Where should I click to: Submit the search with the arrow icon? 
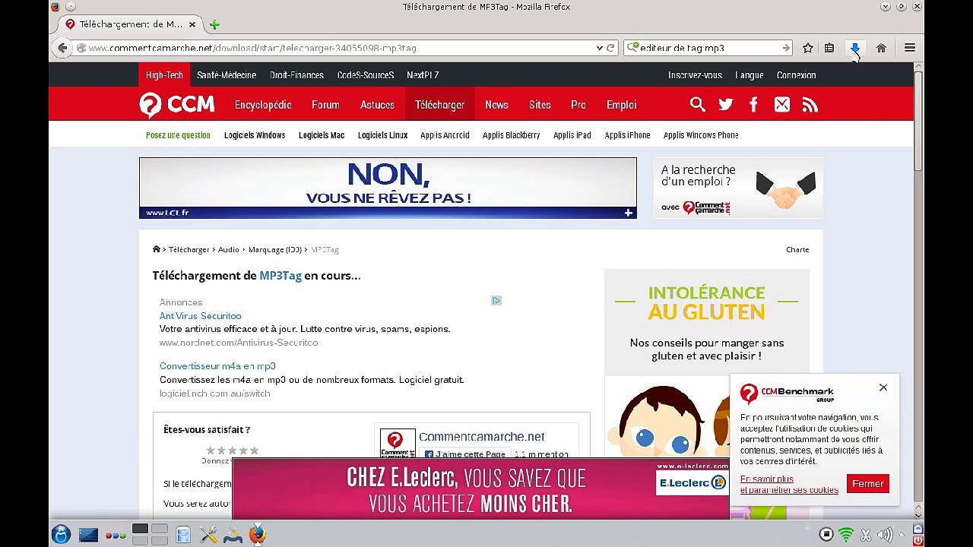pos(786,48)
